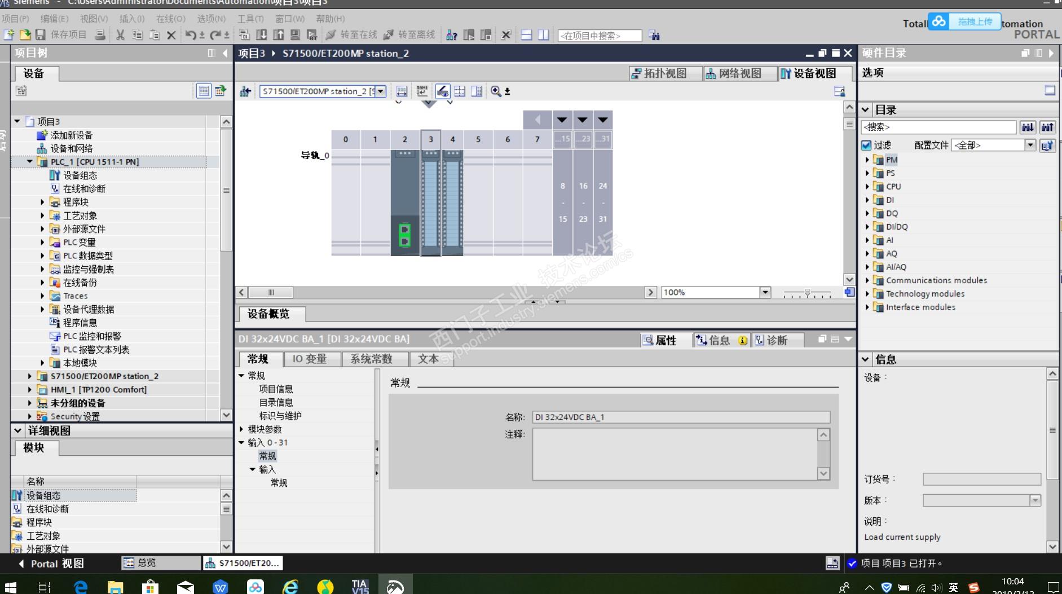Edit the 名称 name field

coord(681,417)
